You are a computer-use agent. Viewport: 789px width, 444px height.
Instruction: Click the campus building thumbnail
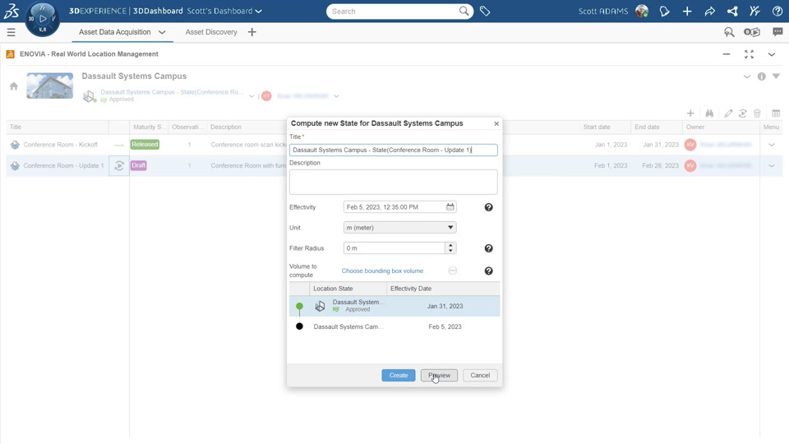point(50,86)
